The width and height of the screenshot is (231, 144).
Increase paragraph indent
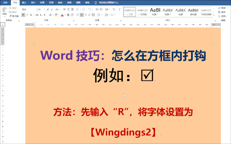[x=101, y=9]
